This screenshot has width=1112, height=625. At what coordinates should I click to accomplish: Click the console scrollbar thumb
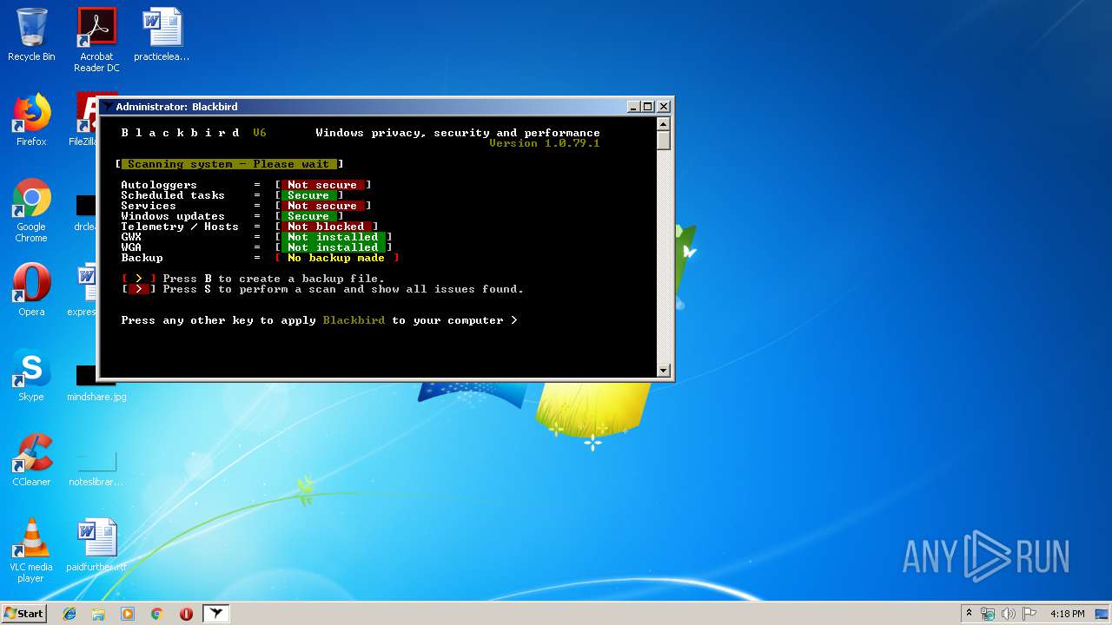(664, 140)
